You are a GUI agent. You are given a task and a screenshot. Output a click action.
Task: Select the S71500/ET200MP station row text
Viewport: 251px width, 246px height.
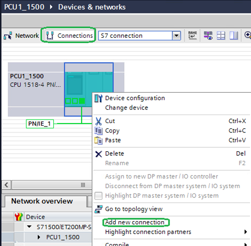[64, 227]
